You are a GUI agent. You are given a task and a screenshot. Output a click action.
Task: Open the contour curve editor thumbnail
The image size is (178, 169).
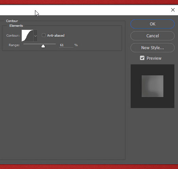click(x=28, y=36)
